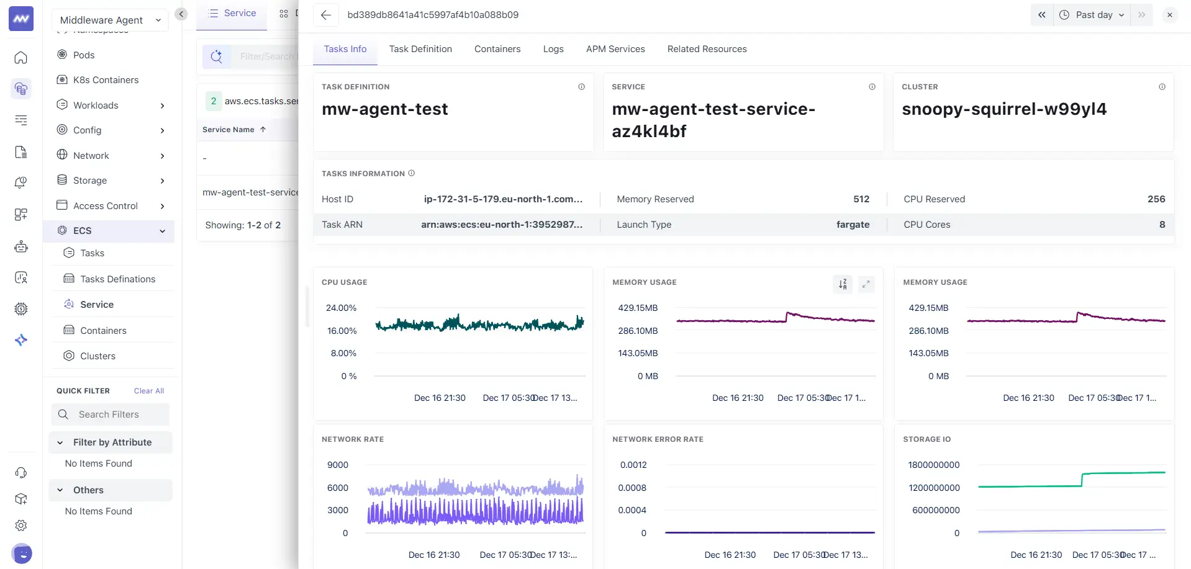The width and height of the screenshot is (1191, 569).
Task: Open the APM Services tab
Action: [615, 49]
